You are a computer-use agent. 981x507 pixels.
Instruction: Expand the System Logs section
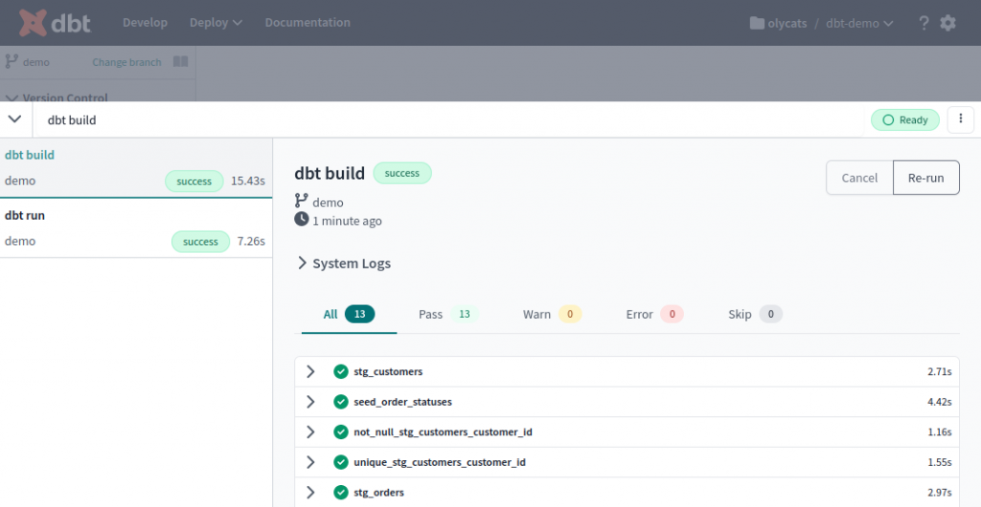(343, 263)
